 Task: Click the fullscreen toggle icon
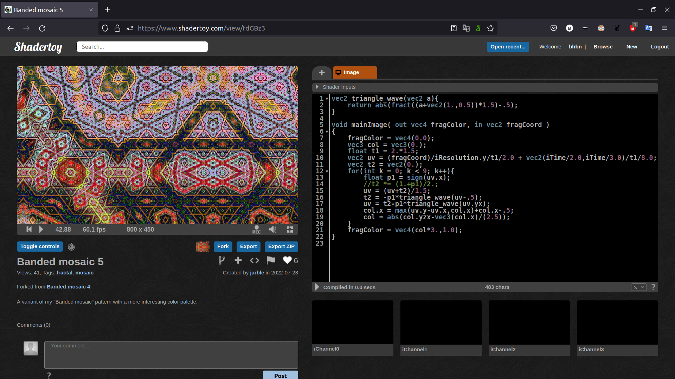pyautogui.click(x=290, y=229)
